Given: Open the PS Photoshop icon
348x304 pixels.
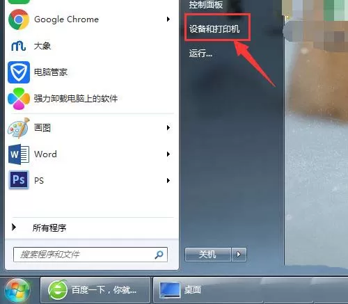Looking at the screenshot, I should 19,180.
